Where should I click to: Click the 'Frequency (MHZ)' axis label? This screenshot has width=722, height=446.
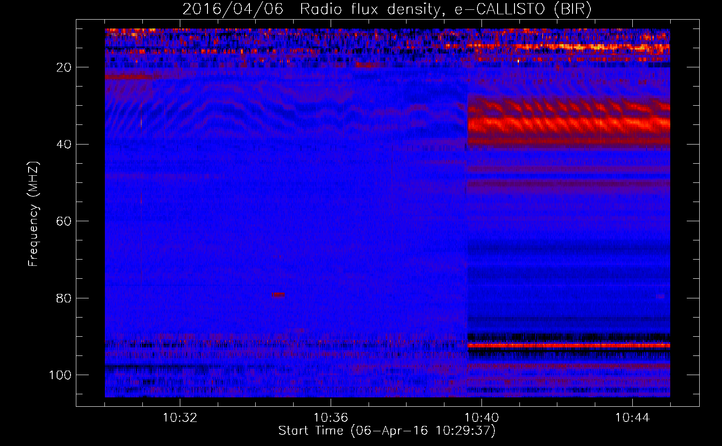[33, 214]
